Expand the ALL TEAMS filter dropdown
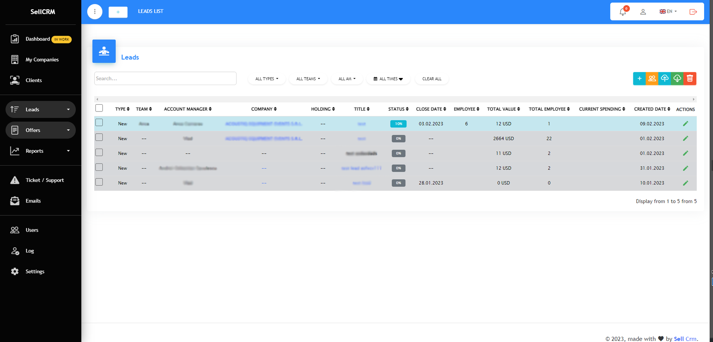Viewport: 713px width, 342px height. point(308,79)
